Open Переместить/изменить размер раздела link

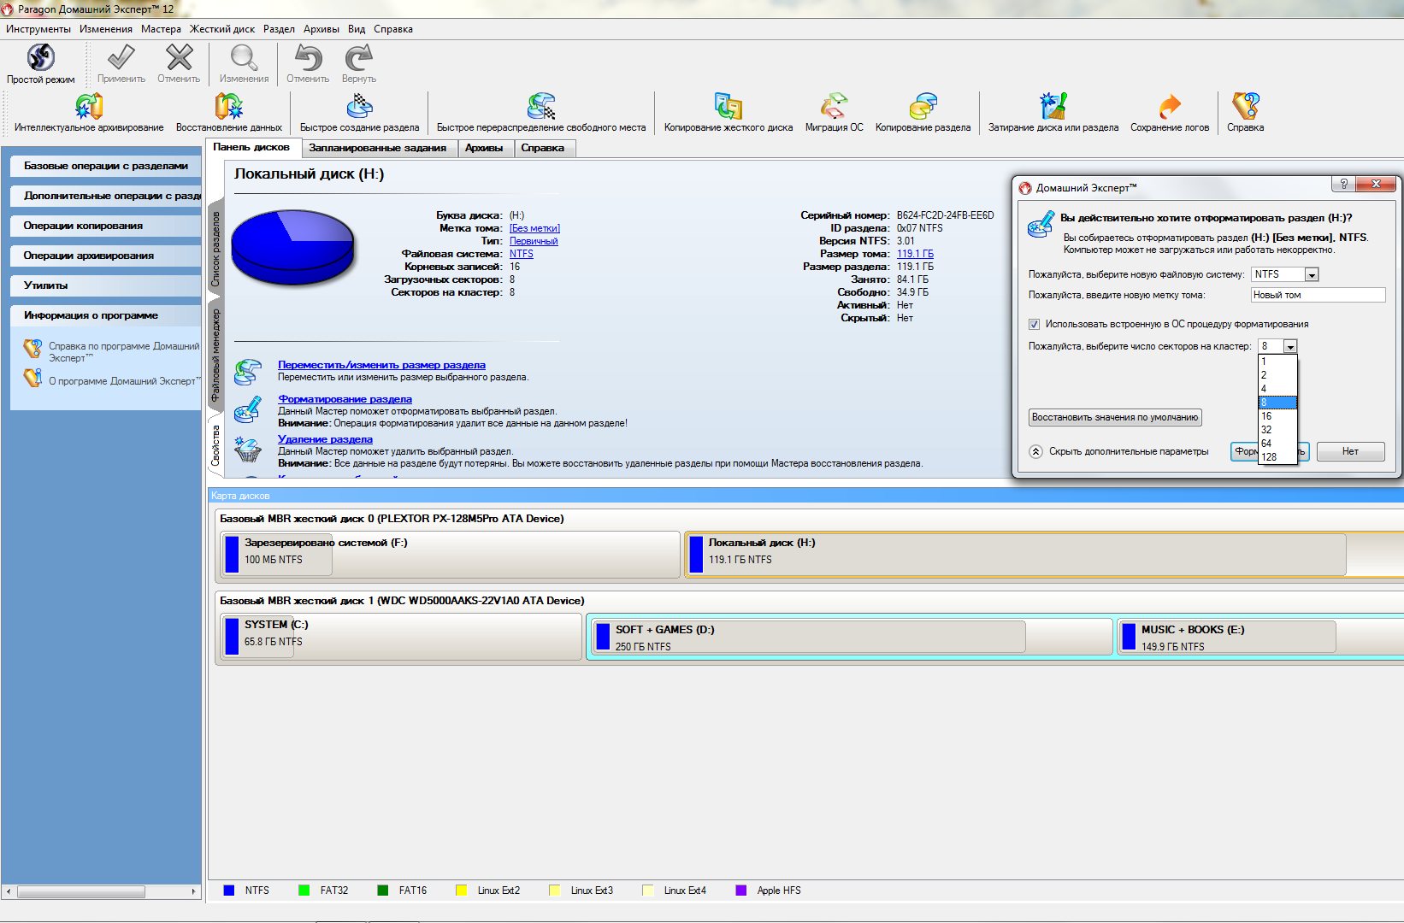click(381, 365)
